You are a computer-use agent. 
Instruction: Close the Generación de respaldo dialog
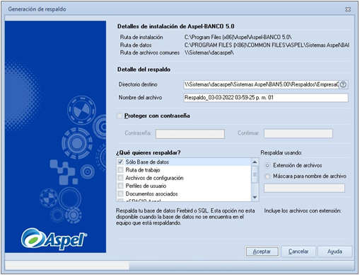pyautogui.click(x=348, y=9)
